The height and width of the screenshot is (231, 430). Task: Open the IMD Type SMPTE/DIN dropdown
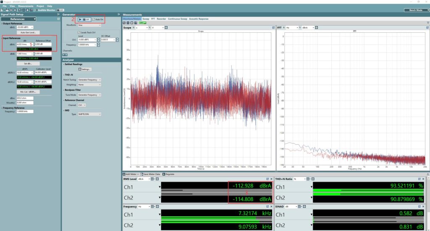click(90, 114)
